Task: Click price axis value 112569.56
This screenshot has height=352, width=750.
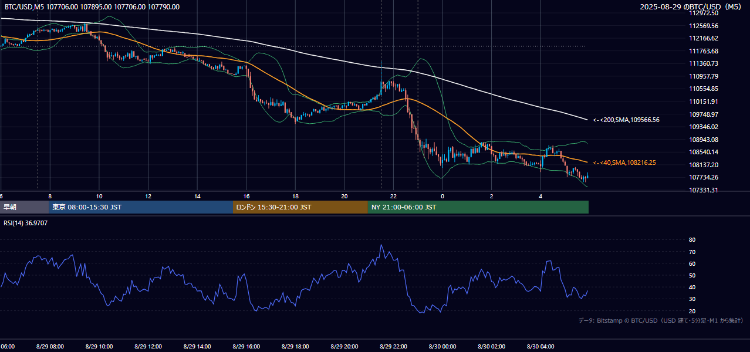Action: [x=704, y=26]
